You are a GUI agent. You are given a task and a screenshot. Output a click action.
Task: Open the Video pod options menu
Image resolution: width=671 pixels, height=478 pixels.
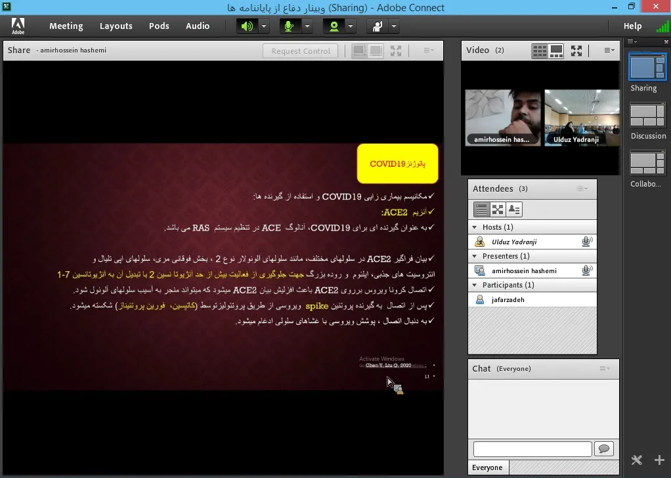click(x=609, y=51)
